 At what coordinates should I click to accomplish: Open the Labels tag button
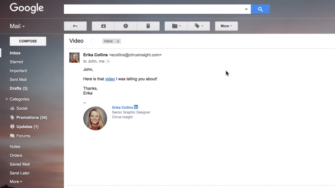199,26
